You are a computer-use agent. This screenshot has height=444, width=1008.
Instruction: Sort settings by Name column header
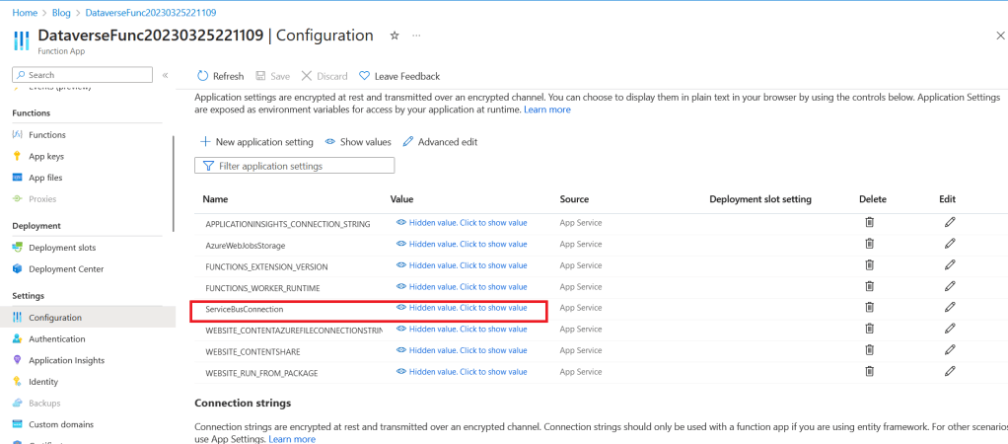coord(215,199)
